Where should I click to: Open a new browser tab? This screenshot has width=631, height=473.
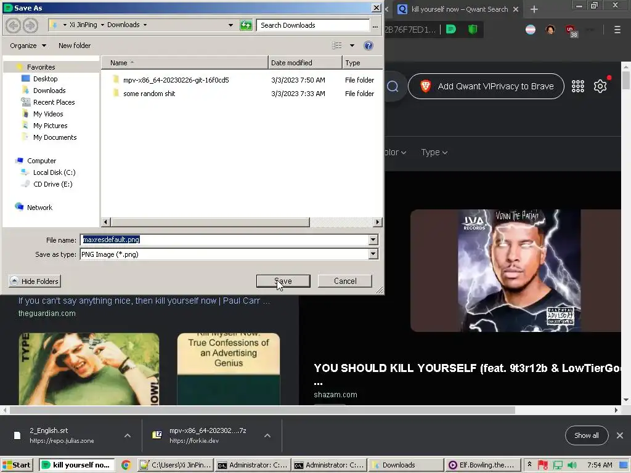[x=534, y=9]
